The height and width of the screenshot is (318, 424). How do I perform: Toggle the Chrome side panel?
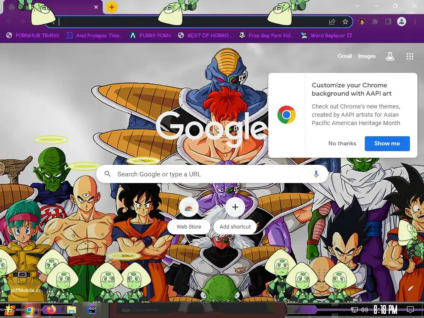tap(388, 22)
